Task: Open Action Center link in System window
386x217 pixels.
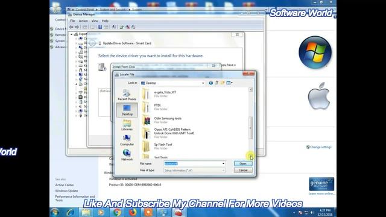Action: 65,185
